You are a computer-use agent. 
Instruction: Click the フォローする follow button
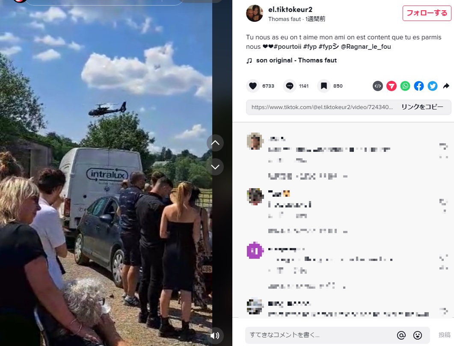(x=427, y=13)
